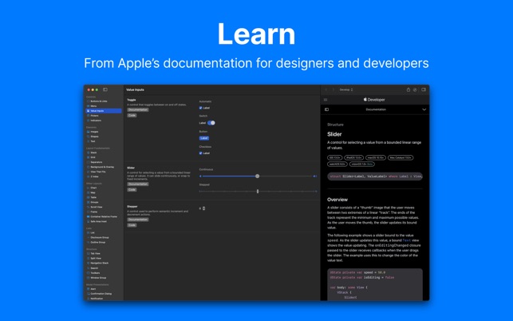Click the 'Mac Catalyst 13.0+' platform badge
Image resolution: width=513 pixels, height=321 pixels.
(x=401, y=157)
